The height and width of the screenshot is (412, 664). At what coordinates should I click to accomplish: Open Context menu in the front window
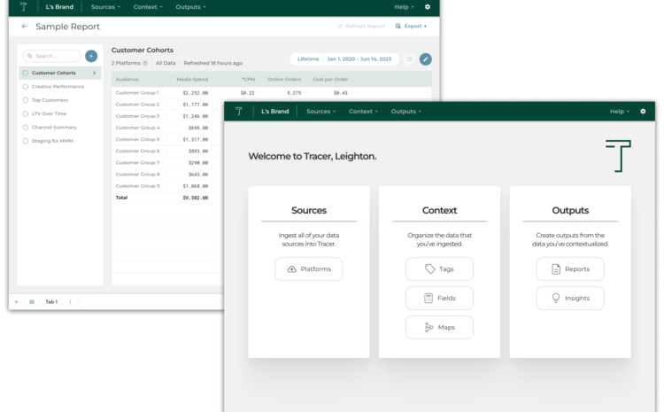tap(363, 111)
